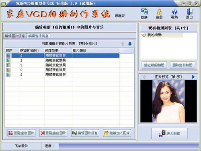Click the 删除当前相册 button
The height and width of the screenshot is (151, 201).
coord(183,65)
